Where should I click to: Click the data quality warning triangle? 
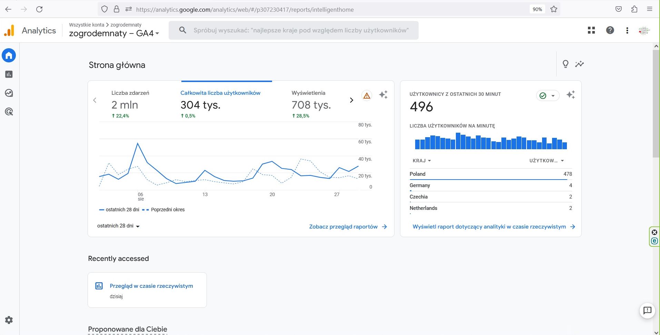click(x=367, y=95)
